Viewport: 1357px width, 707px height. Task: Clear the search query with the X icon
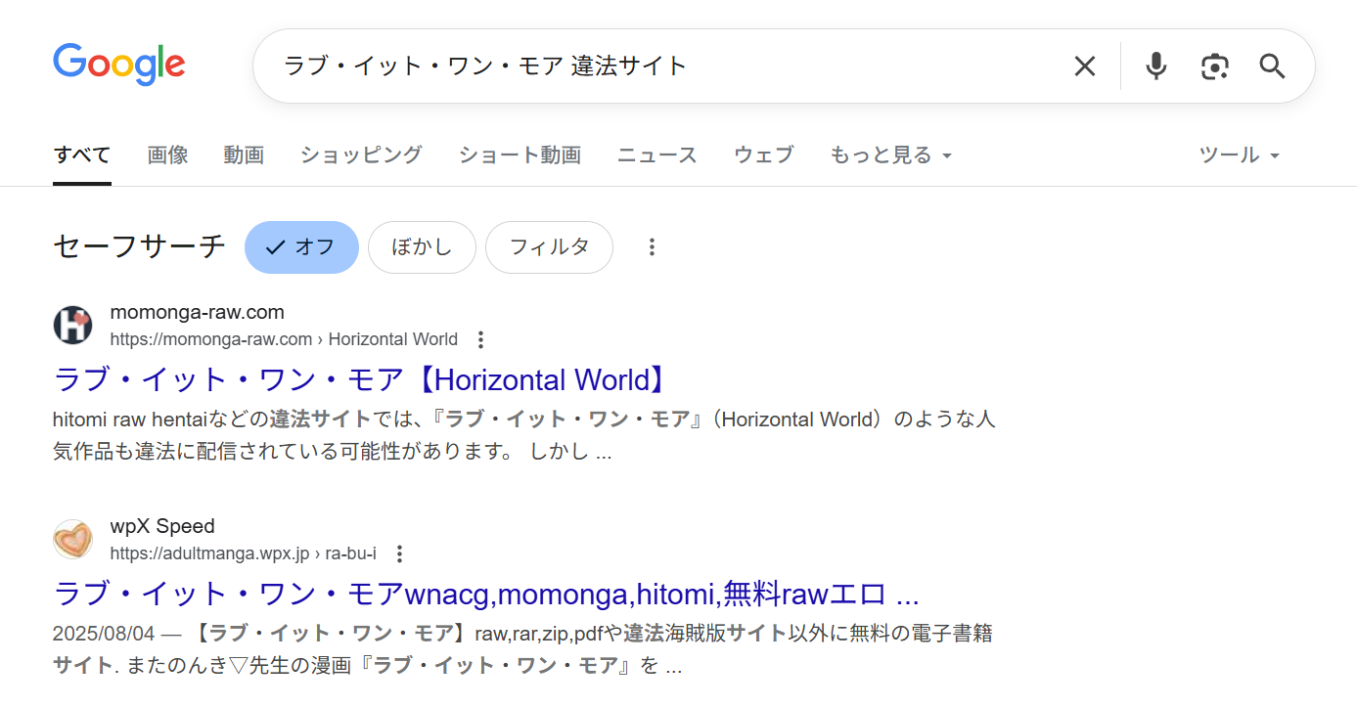click(1084, 66)
